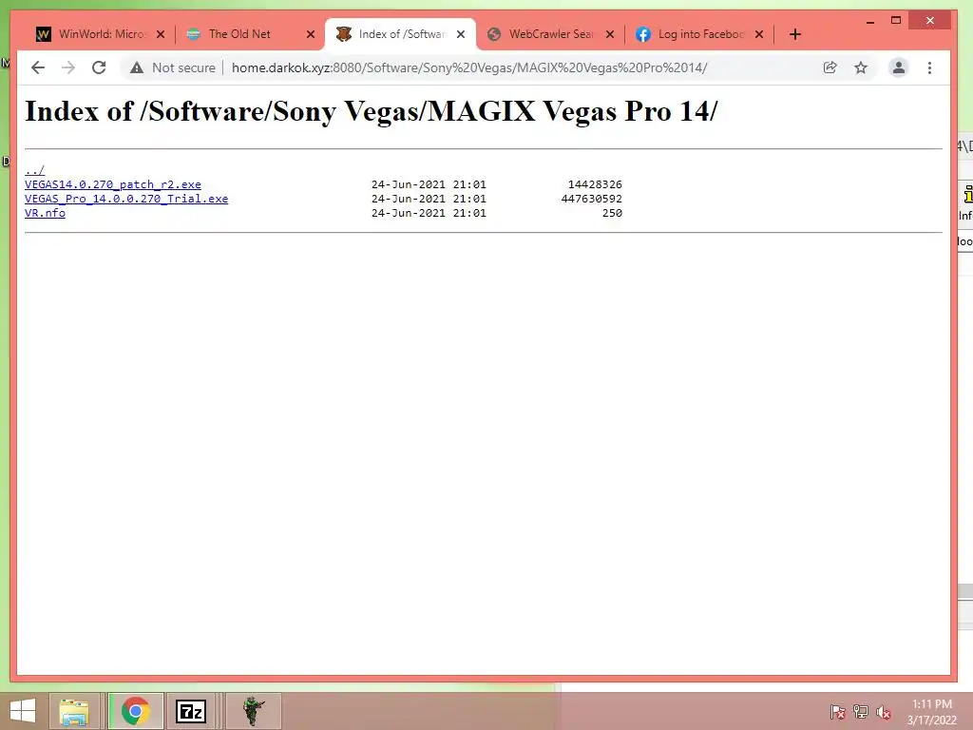The image size is (973, 730).
Task: Open the Action Center flag icon
Action: 838,712
